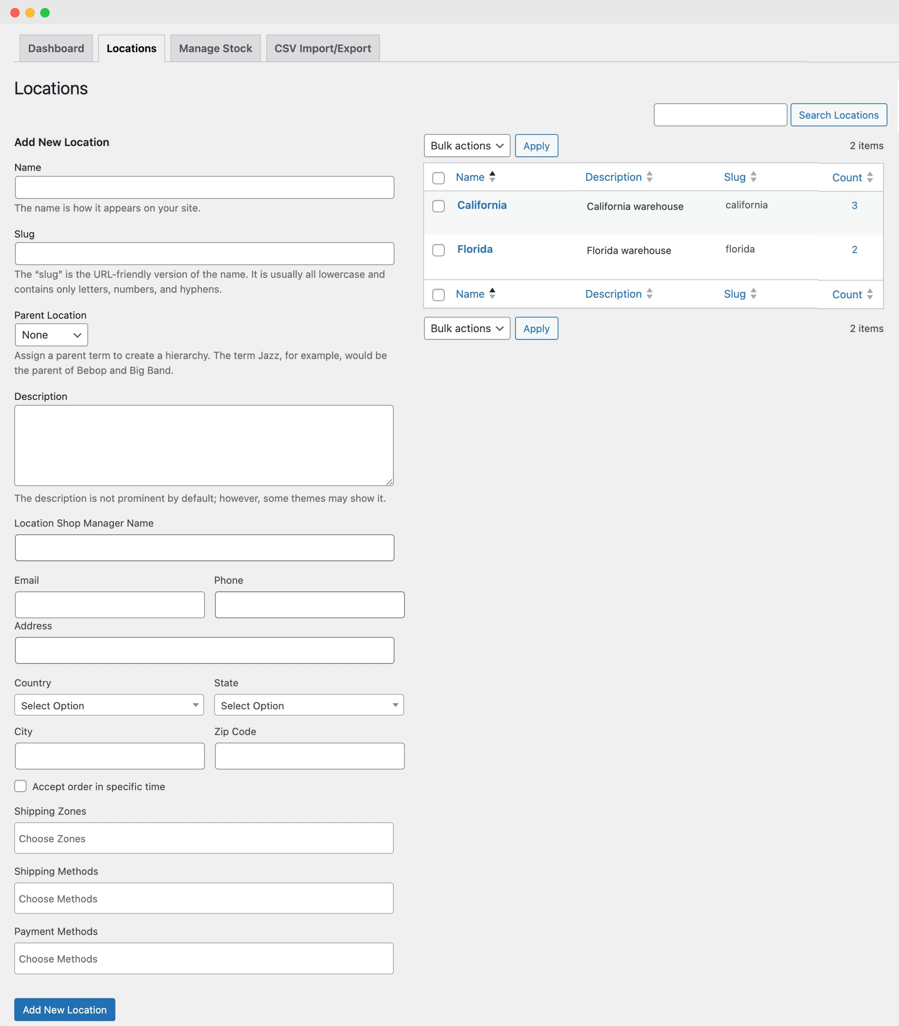Click the Add New Location button
Viewport: 899px width, 1026px height.
point(64,1010)
